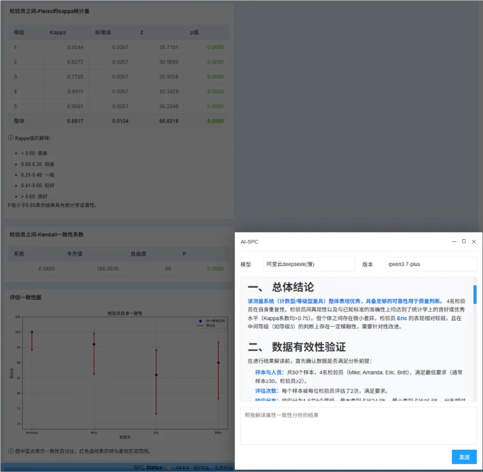Viewport: 483px width, 472px height.
Task: Click the blue scrollbar thumb in AI response
Action: click(475, 294)
